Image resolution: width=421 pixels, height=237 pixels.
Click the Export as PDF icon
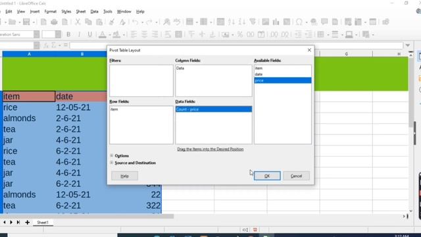(43, 22)
